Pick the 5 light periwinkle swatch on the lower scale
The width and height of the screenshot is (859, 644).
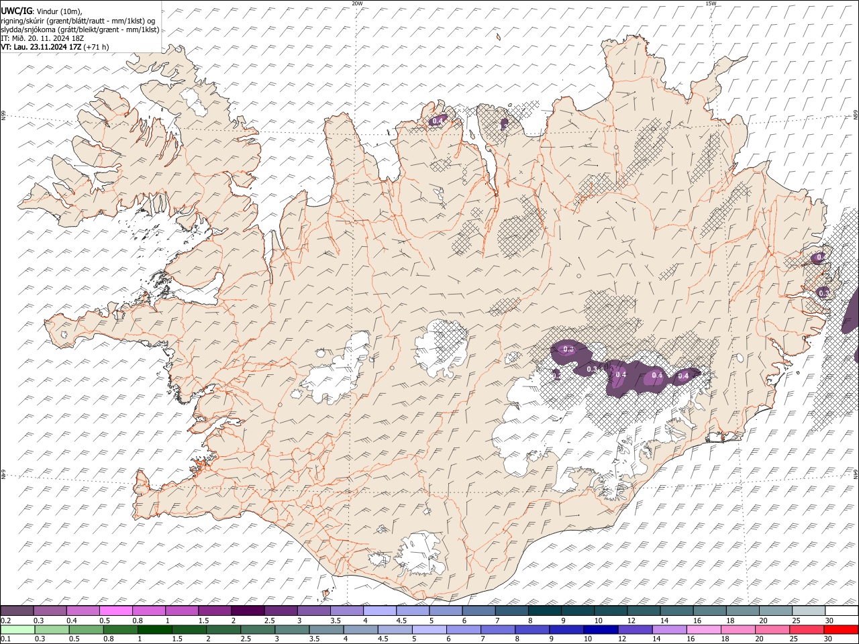[x=429, y=629]
